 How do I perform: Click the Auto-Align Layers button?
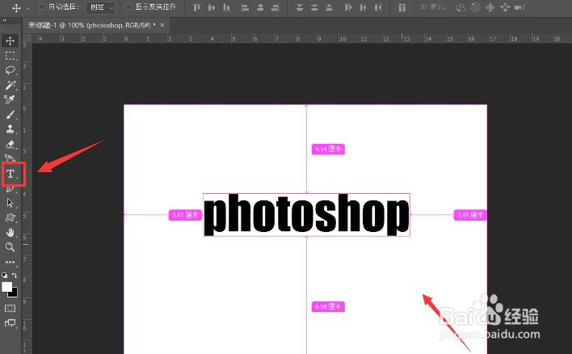(x=402, y=7)
